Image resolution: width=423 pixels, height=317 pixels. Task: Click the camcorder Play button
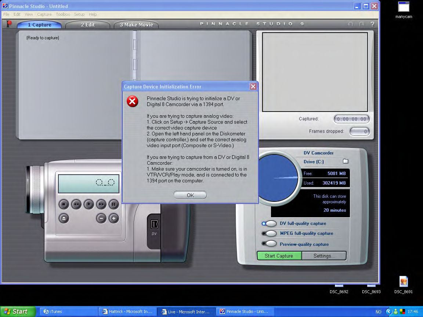pyautogui.click(x=89, y=204)
